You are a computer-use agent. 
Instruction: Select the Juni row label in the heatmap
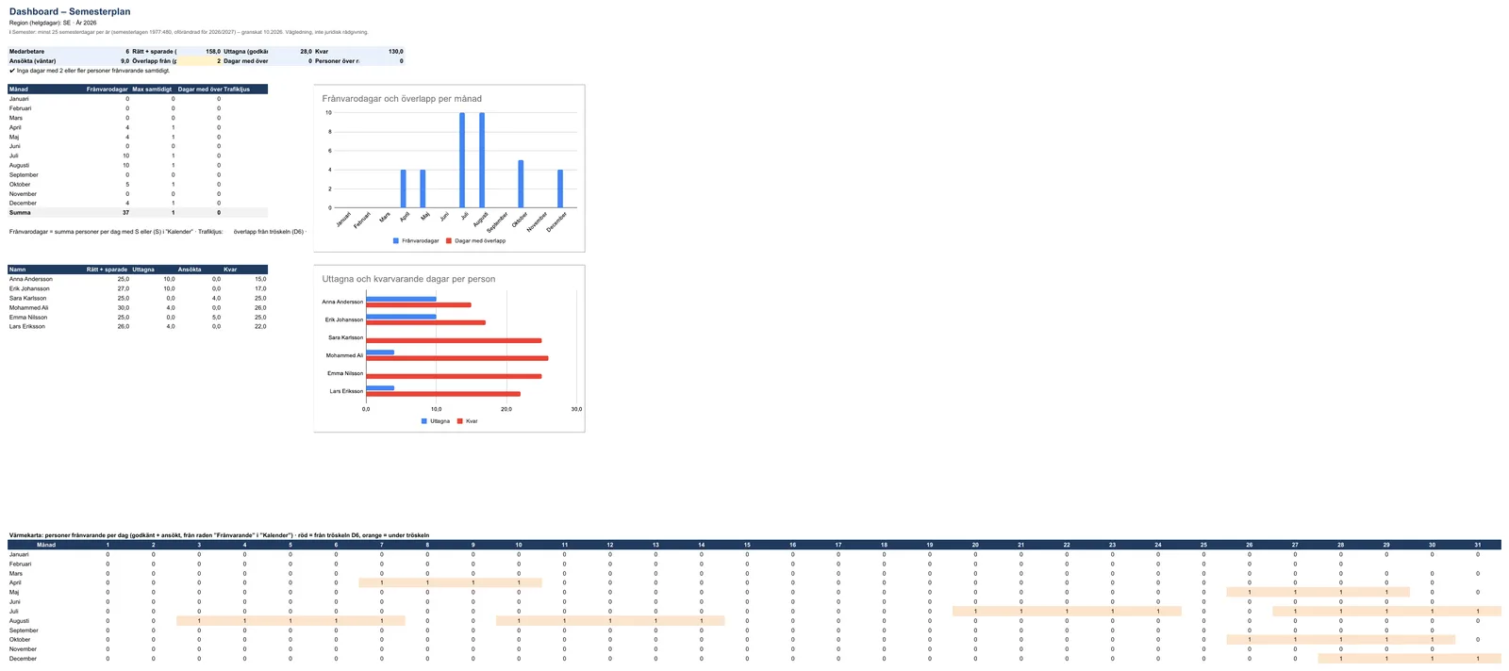point(15,601)
